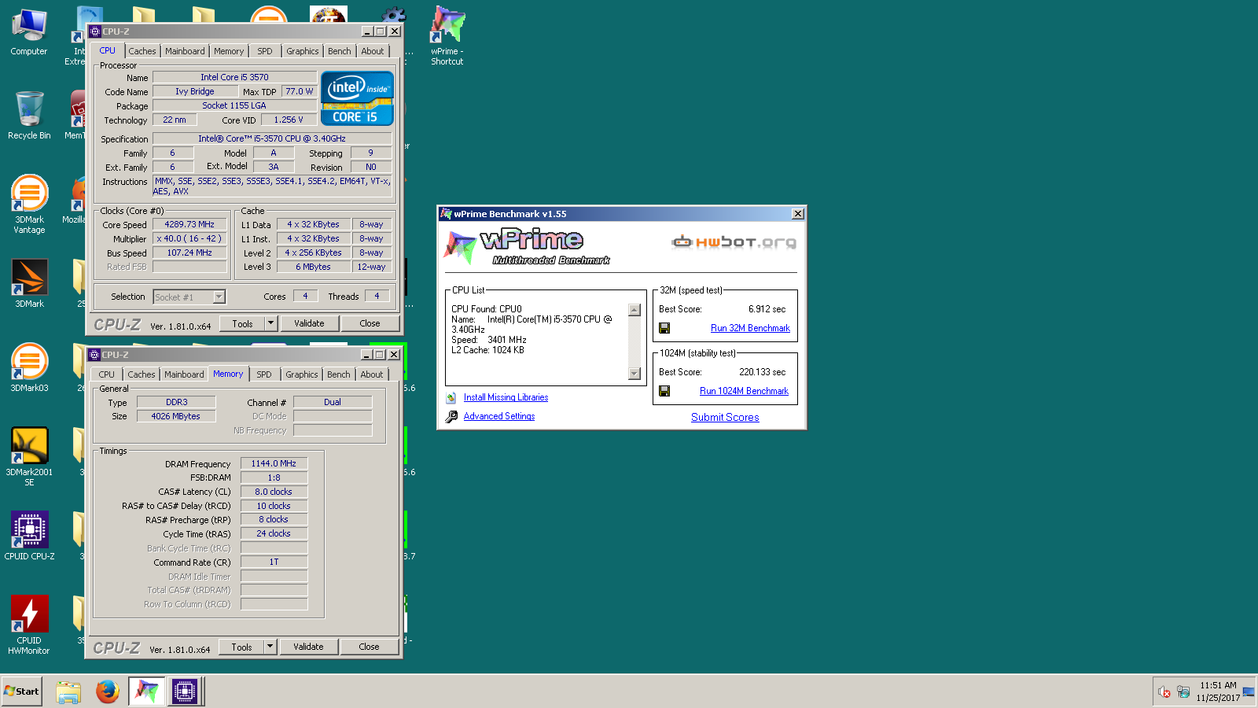This screenshot has height=708, width=1258.
Task: Click the FSB:DRAM value 1:8
Action: (x=274, y=478)
